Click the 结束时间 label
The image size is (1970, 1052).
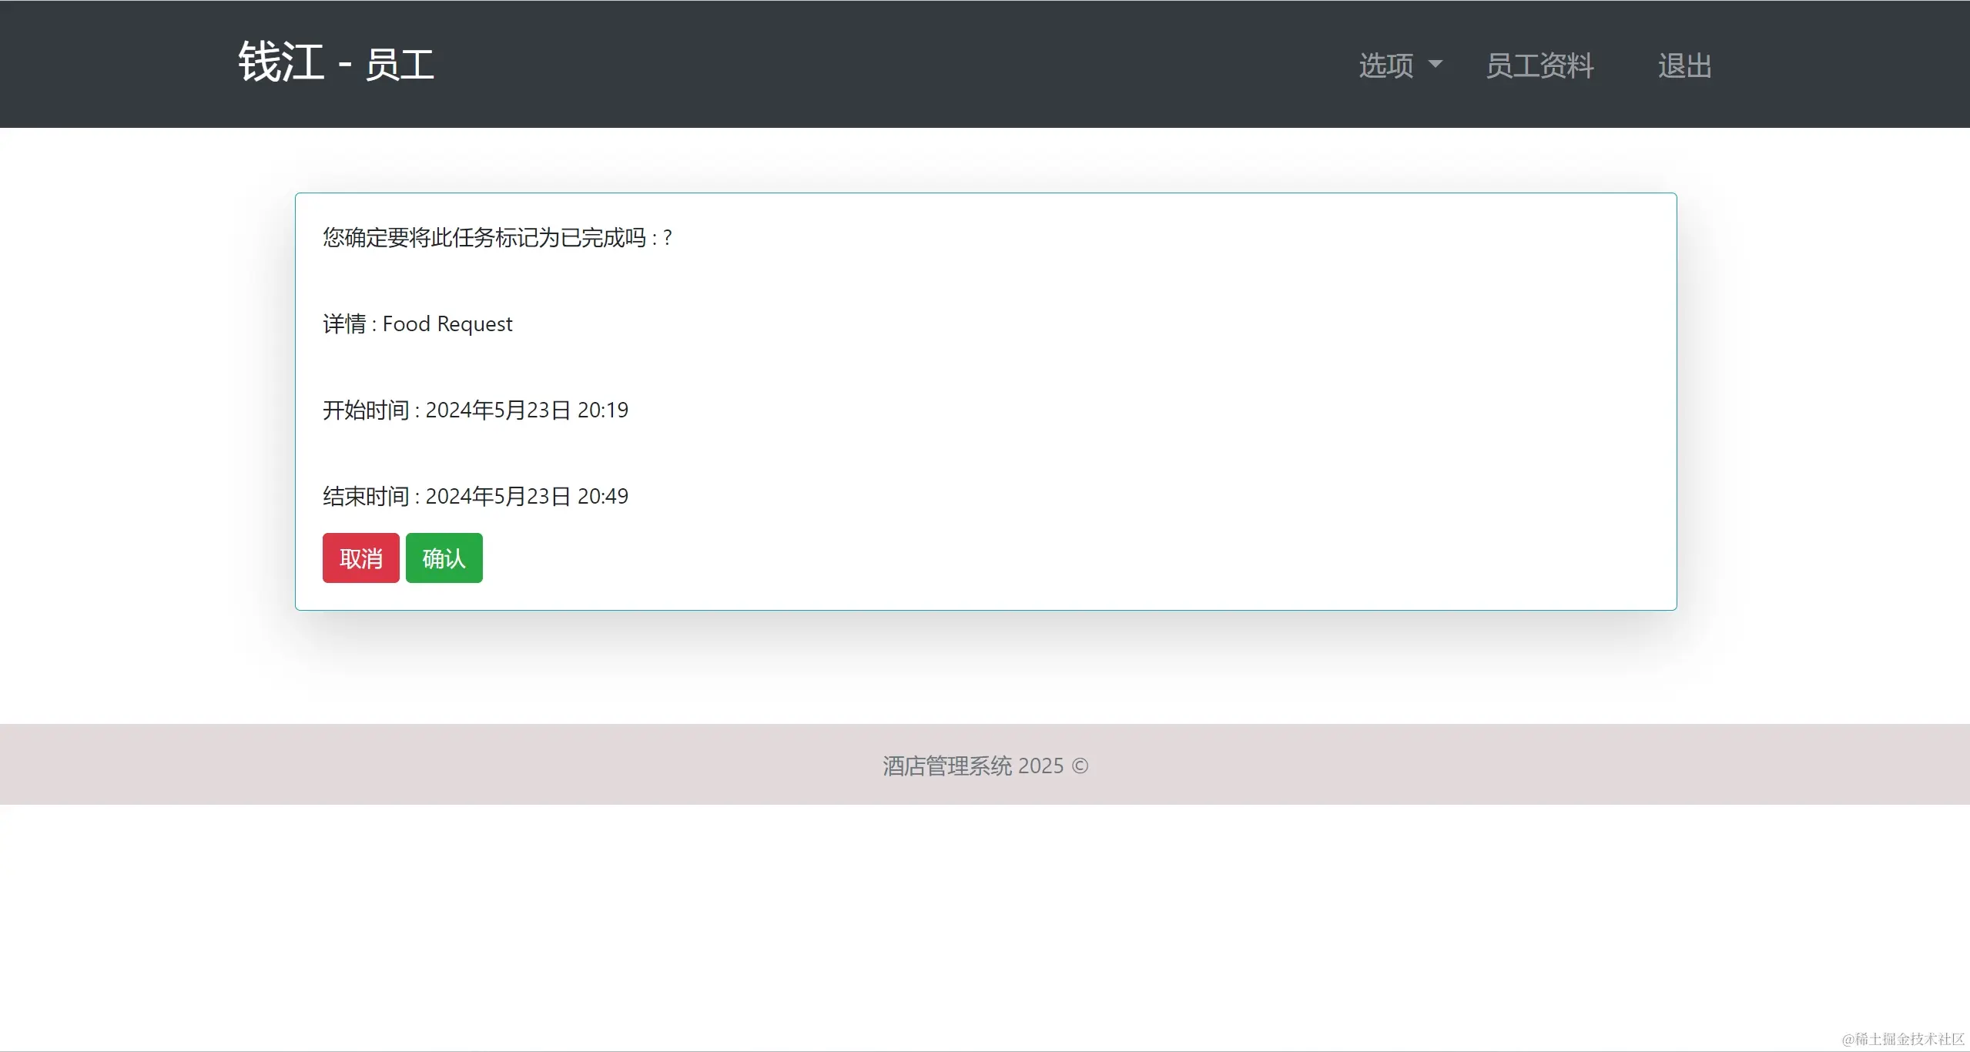pyautogui.click(x=365, y=497)
